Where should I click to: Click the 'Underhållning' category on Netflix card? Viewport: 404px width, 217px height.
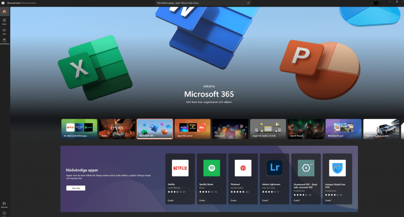pyautogui.click(x=174, y=188)
